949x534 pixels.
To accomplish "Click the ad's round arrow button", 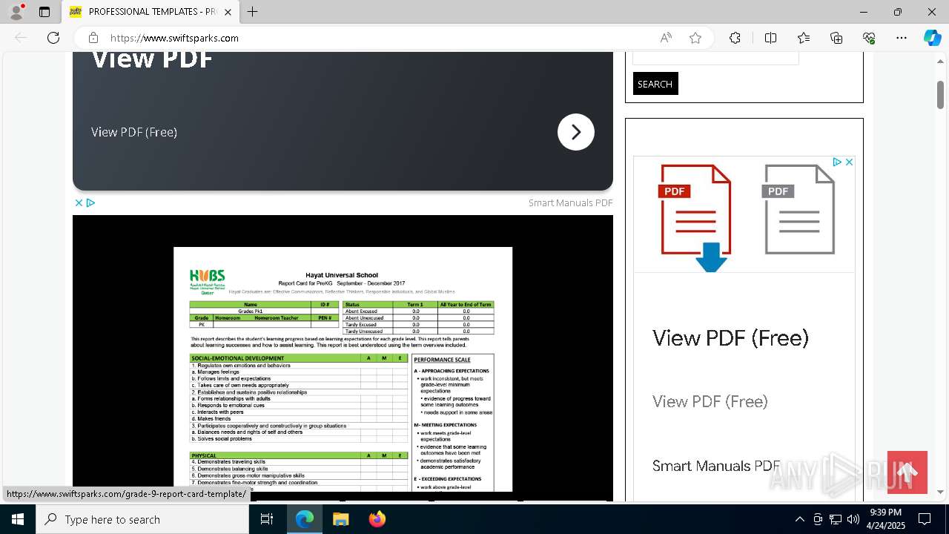I will (576, 132).
